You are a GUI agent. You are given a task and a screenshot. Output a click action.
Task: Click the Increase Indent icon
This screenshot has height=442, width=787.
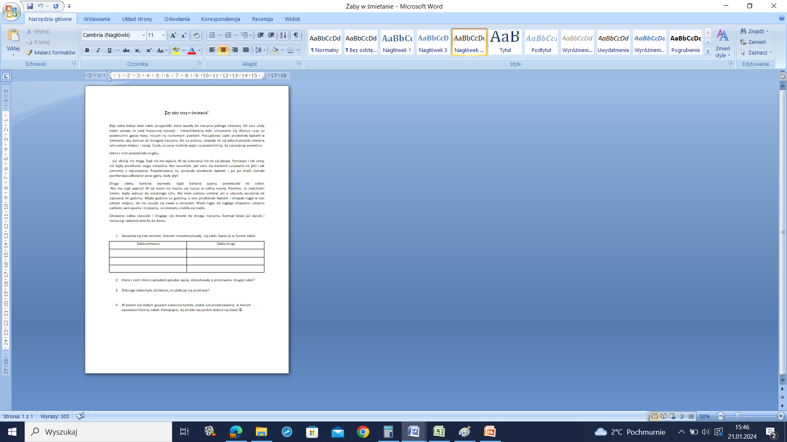coord(271,35)
